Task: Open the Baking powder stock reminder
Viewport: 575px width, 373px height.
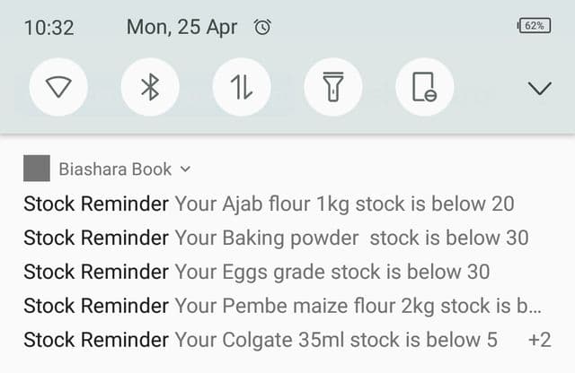Action: pos(276,238)
